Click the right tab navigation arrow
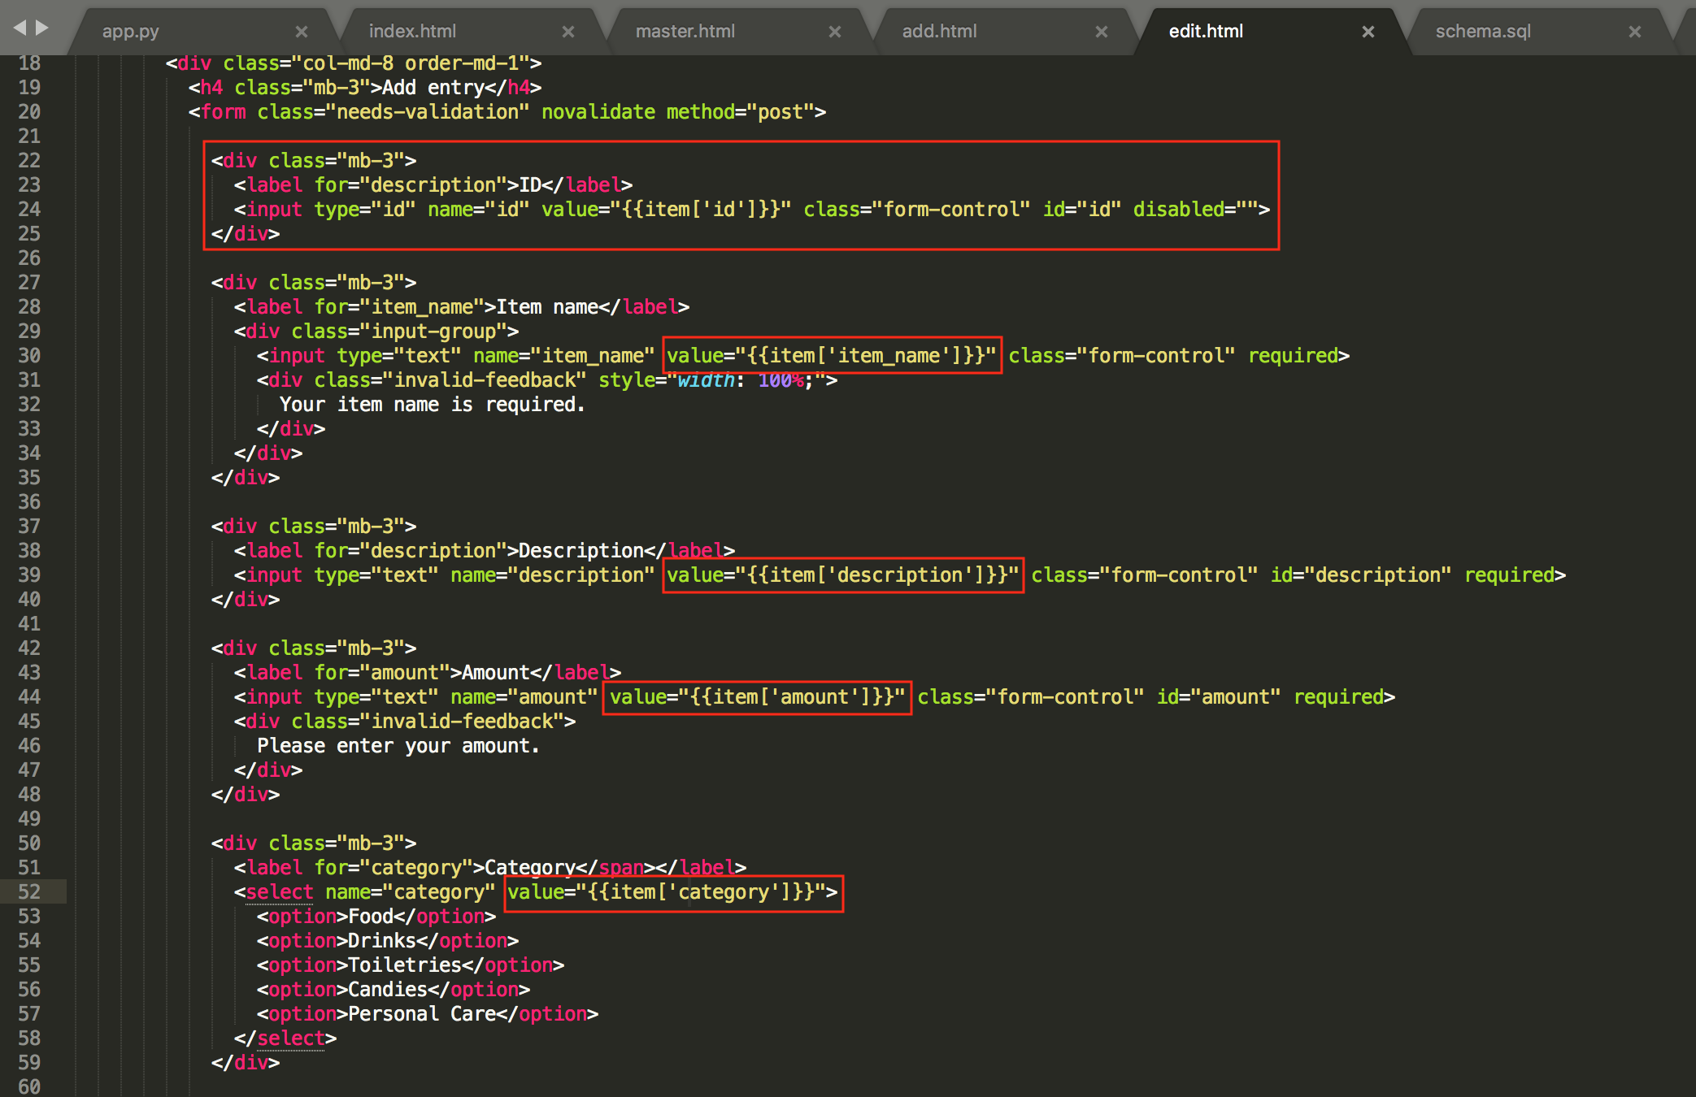 42,28
